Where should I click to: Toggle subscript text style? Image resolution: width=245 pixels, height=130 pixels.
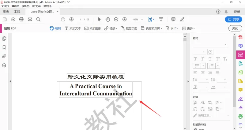[225, 59]
